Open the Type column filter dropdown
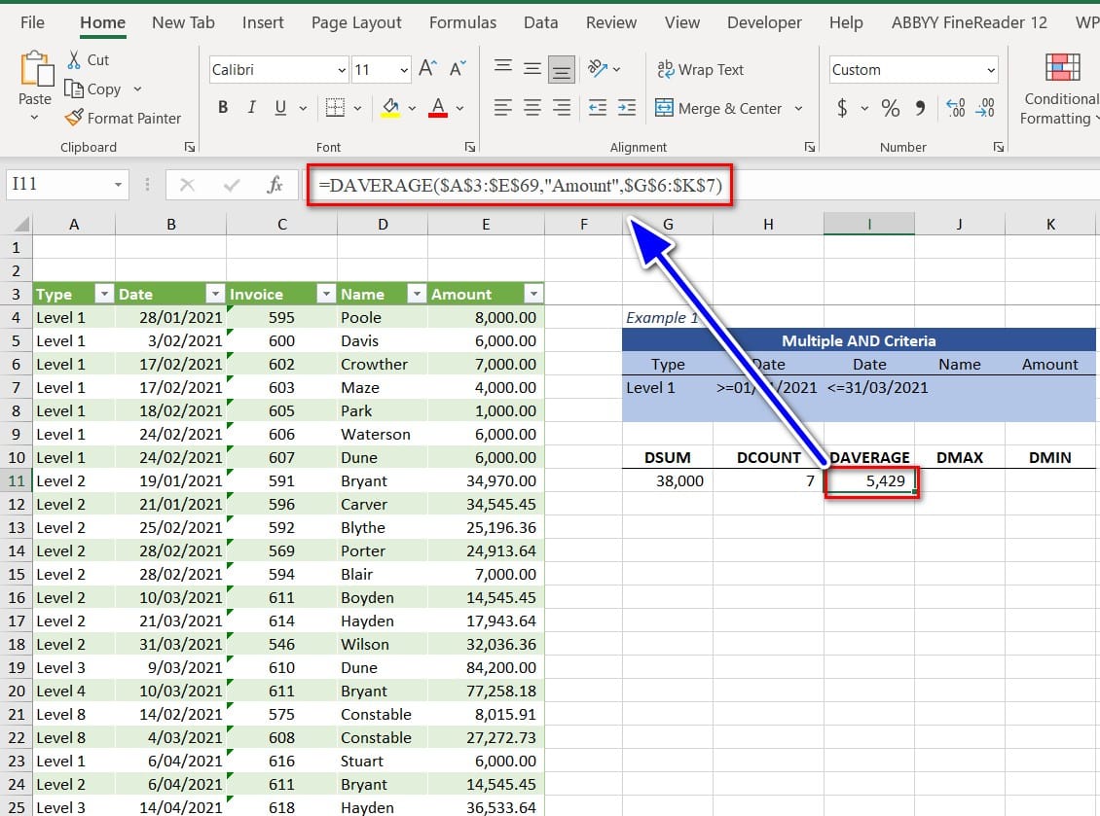Image resolution: width=1100 pixels, height=816 pixels. tap(103, 294)
